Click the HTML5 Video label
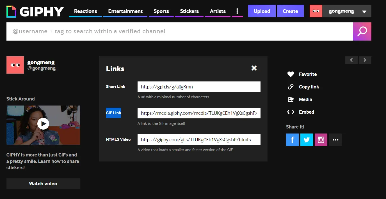This screenshot has width=386, height=199. coord(118,139)
